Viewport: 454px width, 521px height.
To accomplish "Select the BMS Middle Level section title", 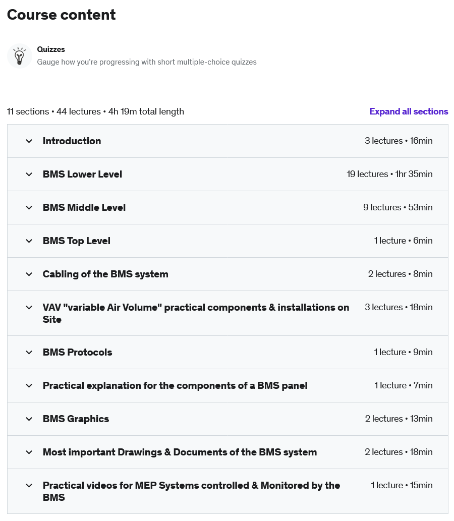I will (x=84, y=207).
